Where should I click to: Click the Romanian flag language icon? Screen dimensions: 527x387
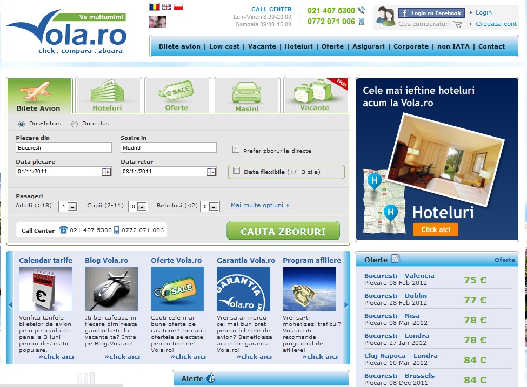click(x=154, y=7)
